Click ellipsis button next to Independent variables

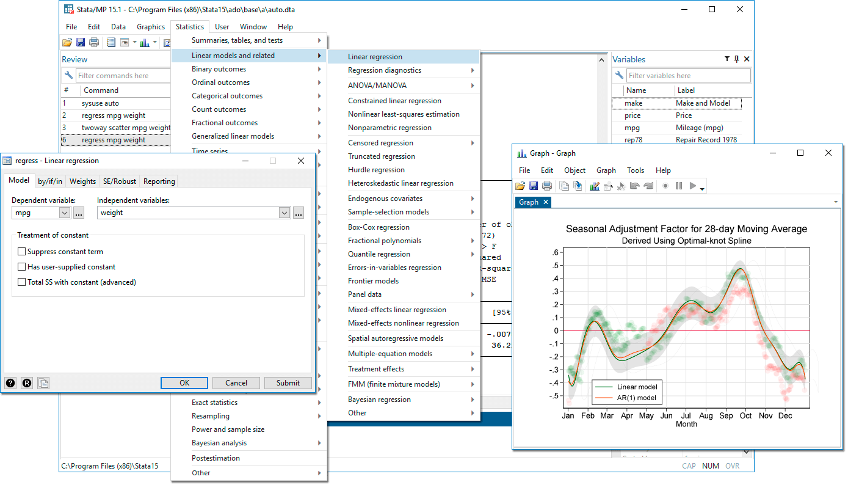(x=298, y=213)
